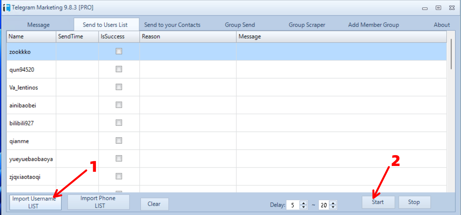Viewport: 461px width, 215px height.
Task: Open the Message tab
Action: click(x=38, y=25)
